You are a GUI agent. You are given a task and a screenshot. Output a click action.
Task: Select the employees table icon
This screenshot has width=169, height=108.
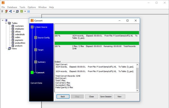[x=13, y=29]
